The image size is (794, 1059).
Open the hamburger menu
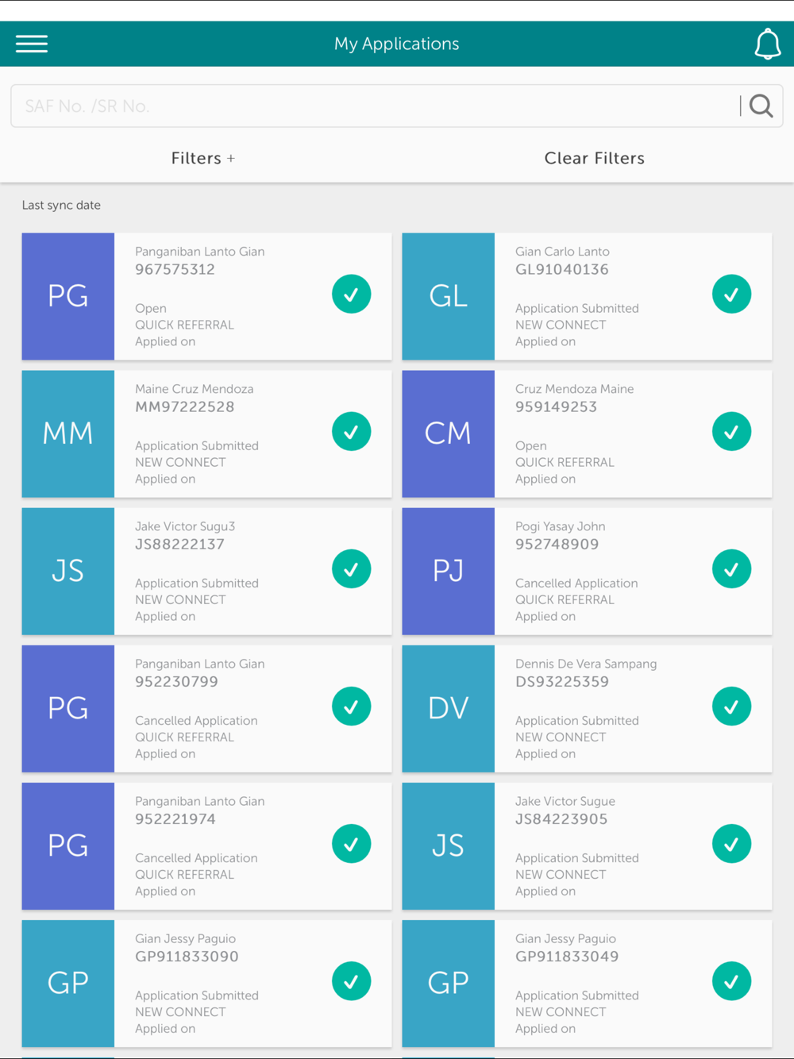coord(32,44)
